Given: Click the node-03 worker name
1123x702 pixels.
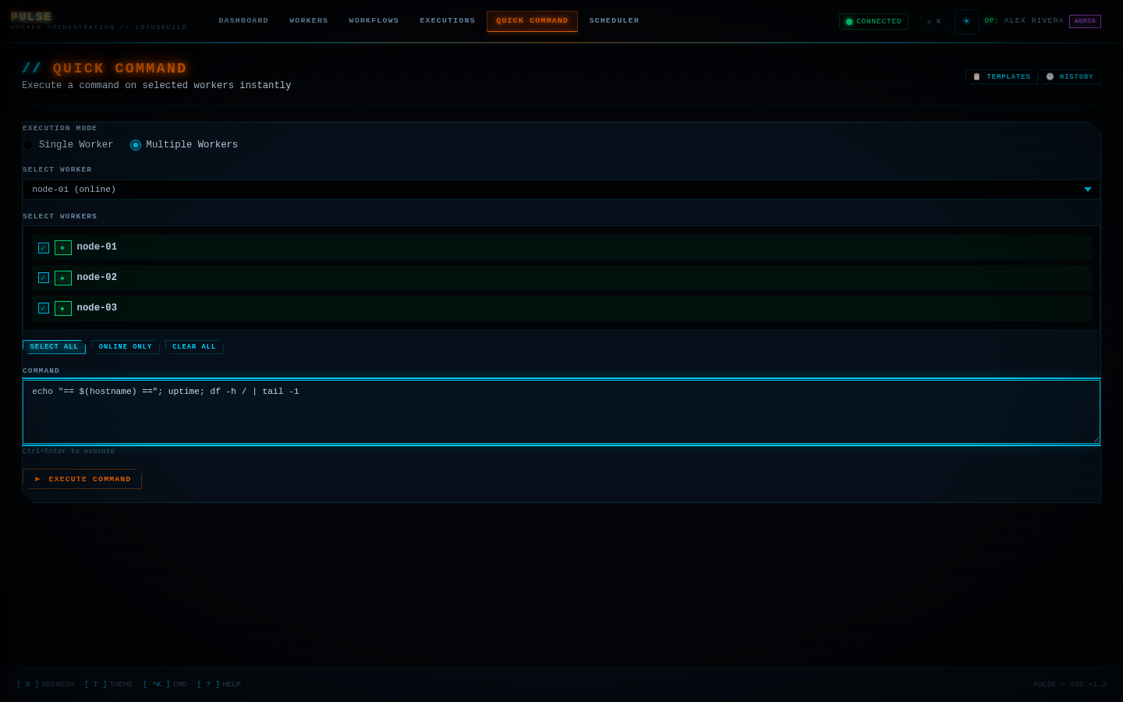Looking at the screenshot, I should [97, 308].
